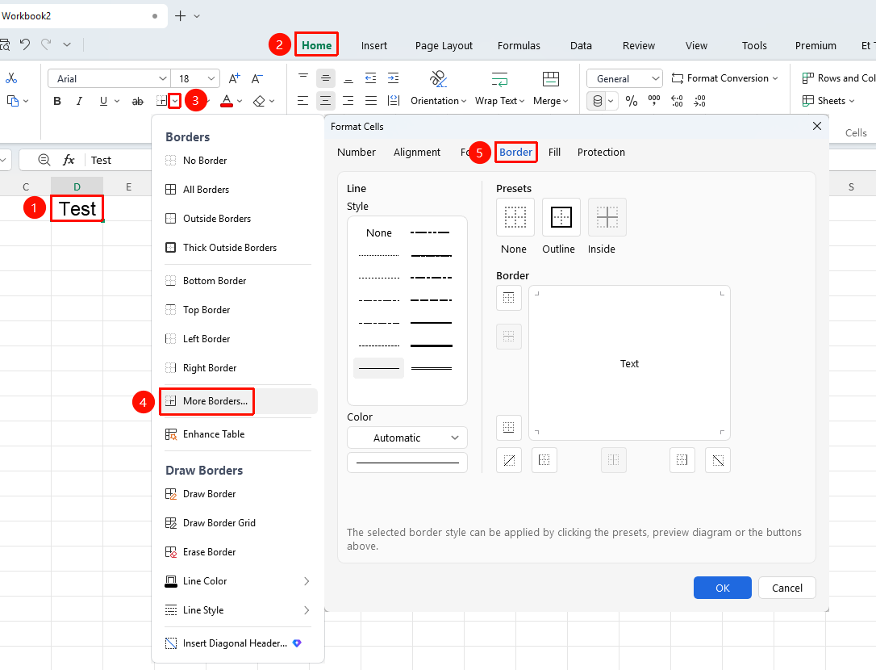Toggle Bold formatting
The image size is (876, 670).
57,101
